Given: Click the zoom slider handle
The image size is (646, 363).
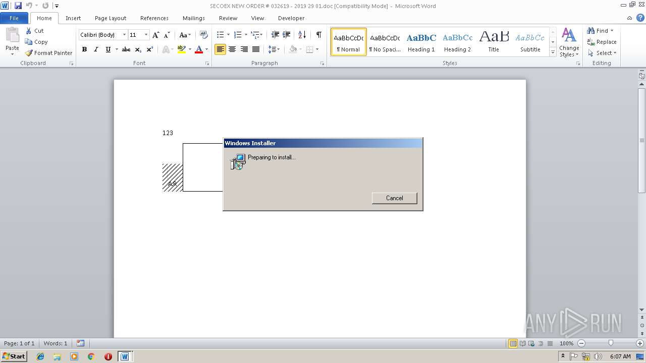Looking at the screenshot, I should pyautogui.click(x=611, y=343).
